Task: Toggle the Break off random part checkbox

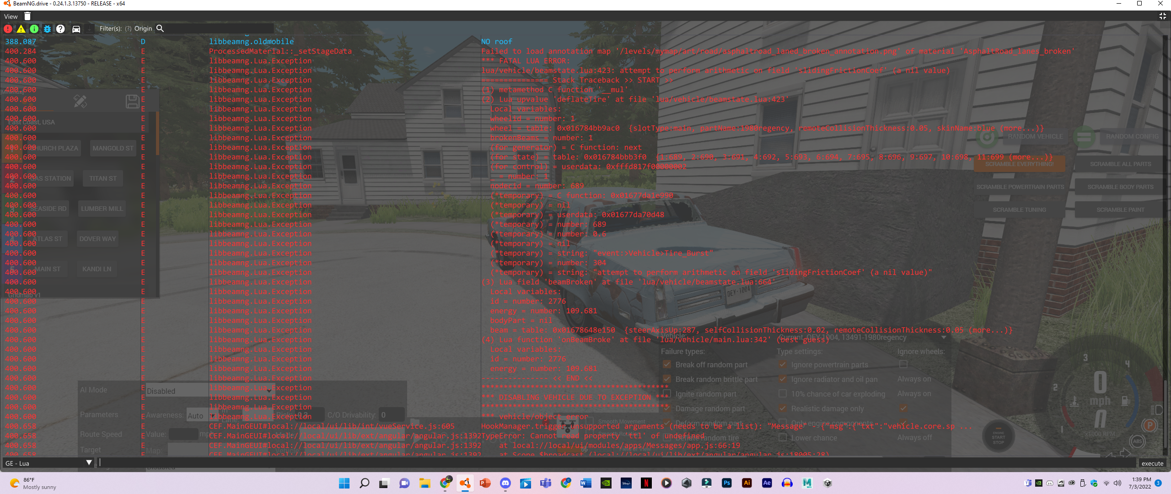Action: pos(667,365)
